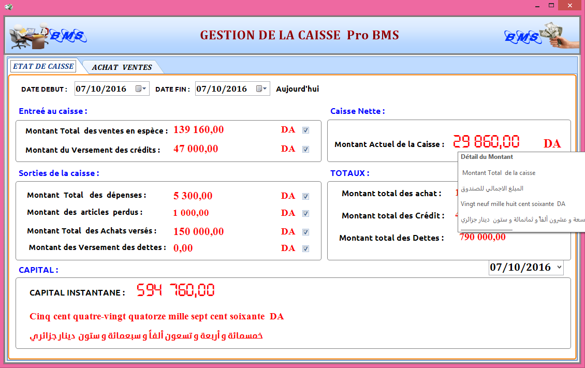Click the 'Montant total des achat' label
Viewport: 585px width, 368px height.
tap(391, 194)
